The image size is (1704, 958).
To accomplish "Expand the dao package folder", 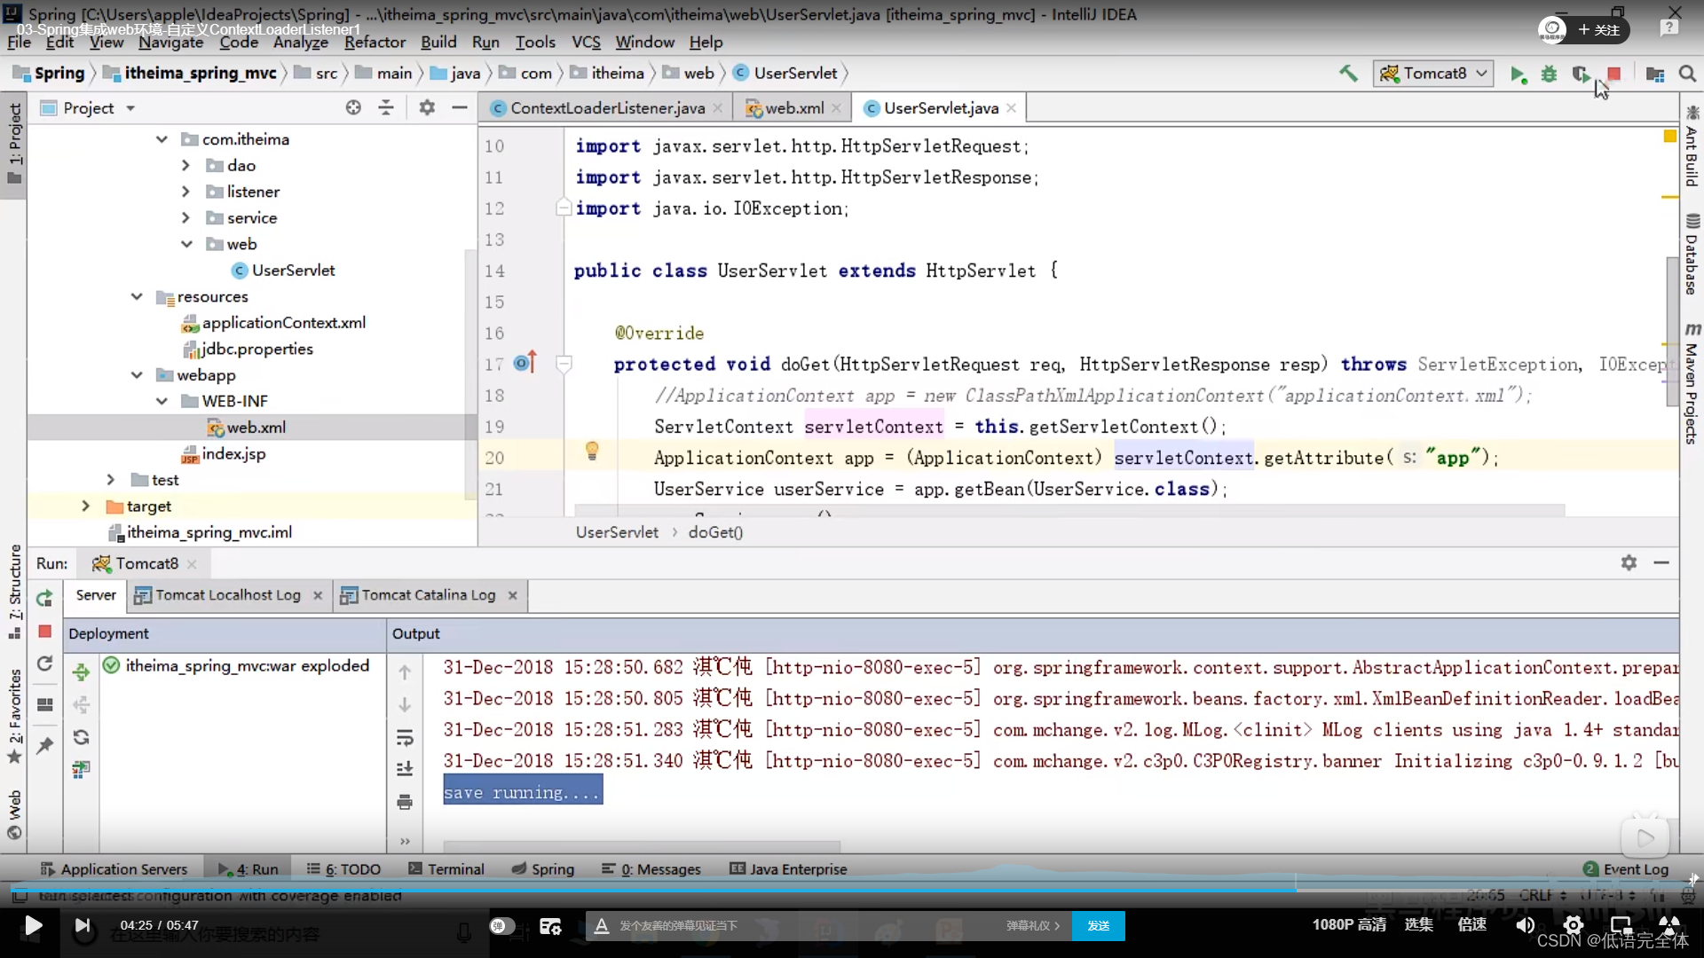I will pyautogui.click(x=185, y=166).
